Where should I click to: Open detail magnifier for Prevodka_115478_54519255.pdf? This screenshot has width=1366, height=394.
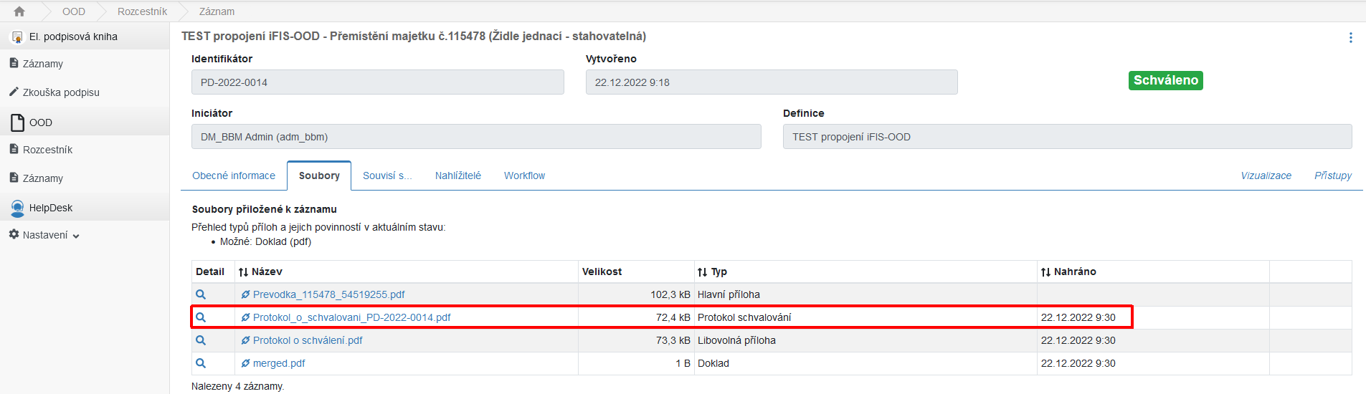coord(201,294)
